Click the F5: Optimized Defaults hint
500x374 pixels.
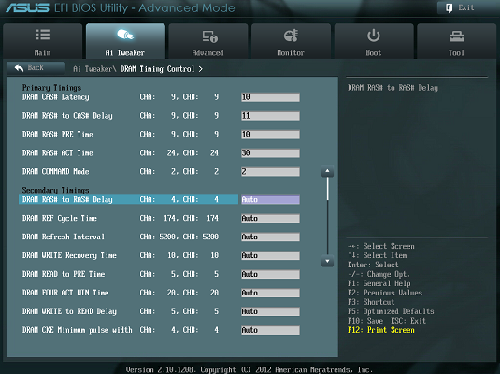coord(391,311)
